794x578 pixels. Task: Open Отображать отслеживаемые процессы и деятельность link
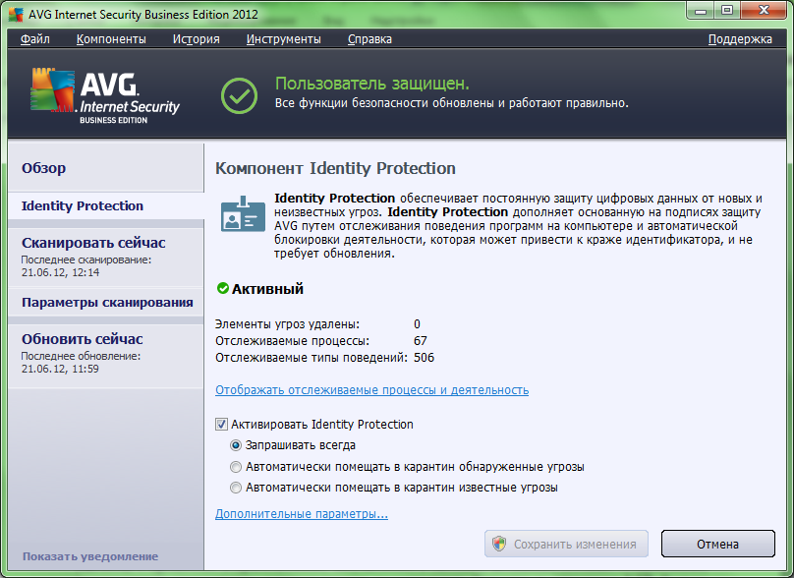click(x=371, y=390)
